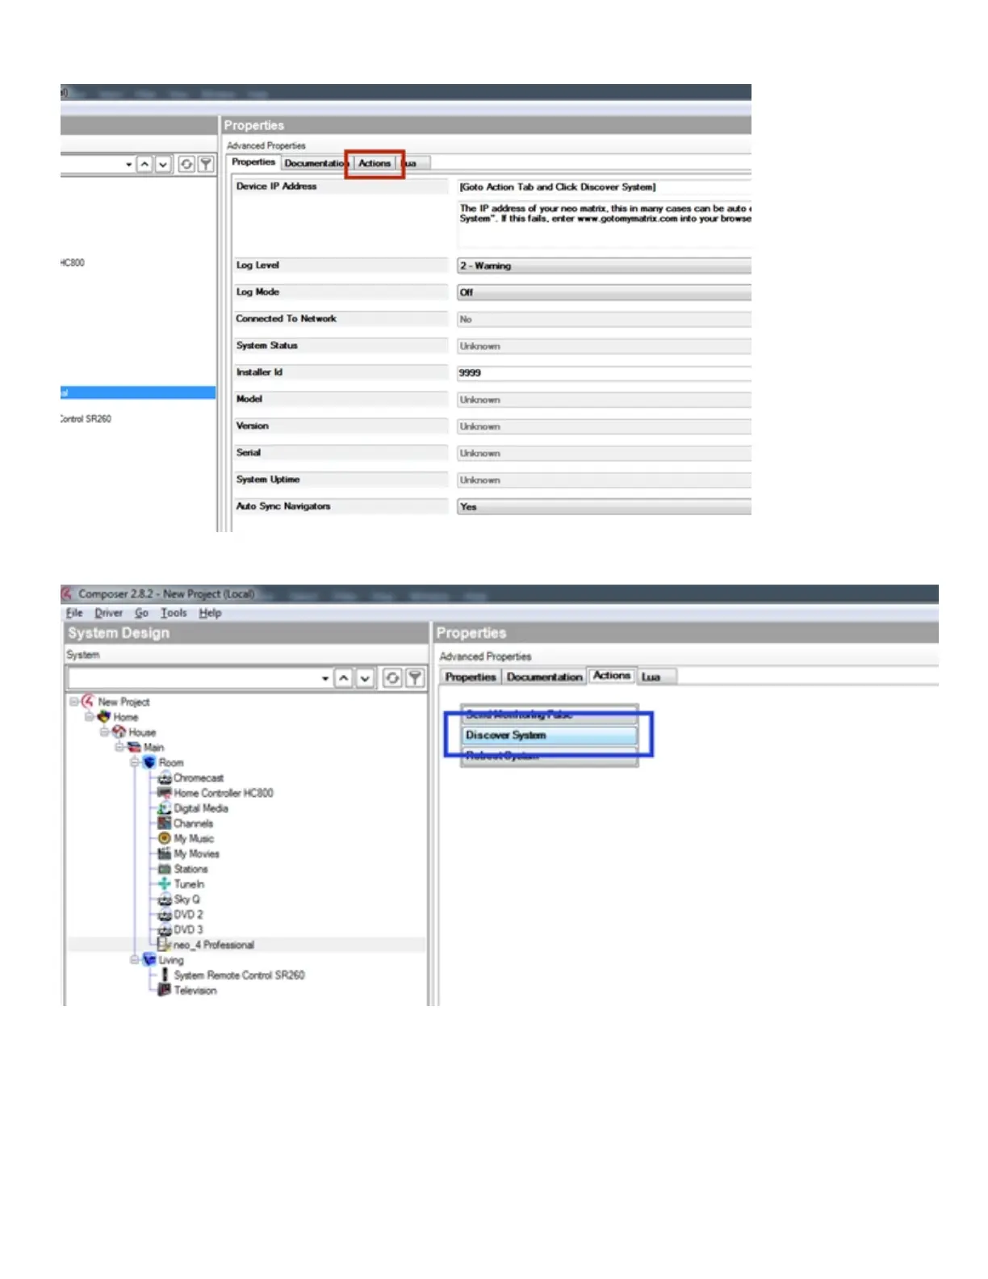Select the DVD 3 device icon
The image size is (988, 1279).
(x=165, y=929)
